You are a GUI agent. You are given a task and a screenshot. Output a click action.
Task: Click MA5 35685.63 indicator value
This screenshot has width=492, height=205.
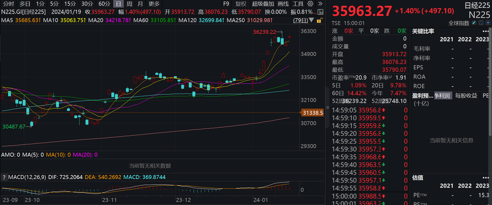pos(21,20)
